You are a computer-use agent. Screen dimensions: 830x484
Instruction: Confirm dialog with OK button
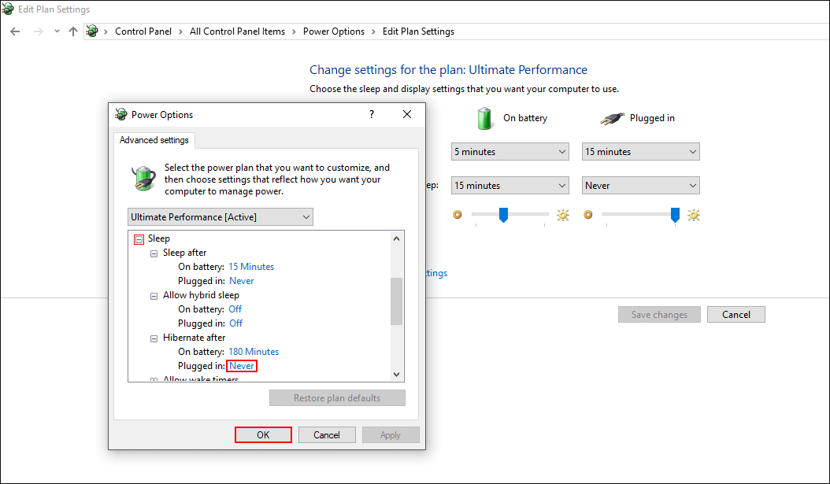tap(263, 434)
